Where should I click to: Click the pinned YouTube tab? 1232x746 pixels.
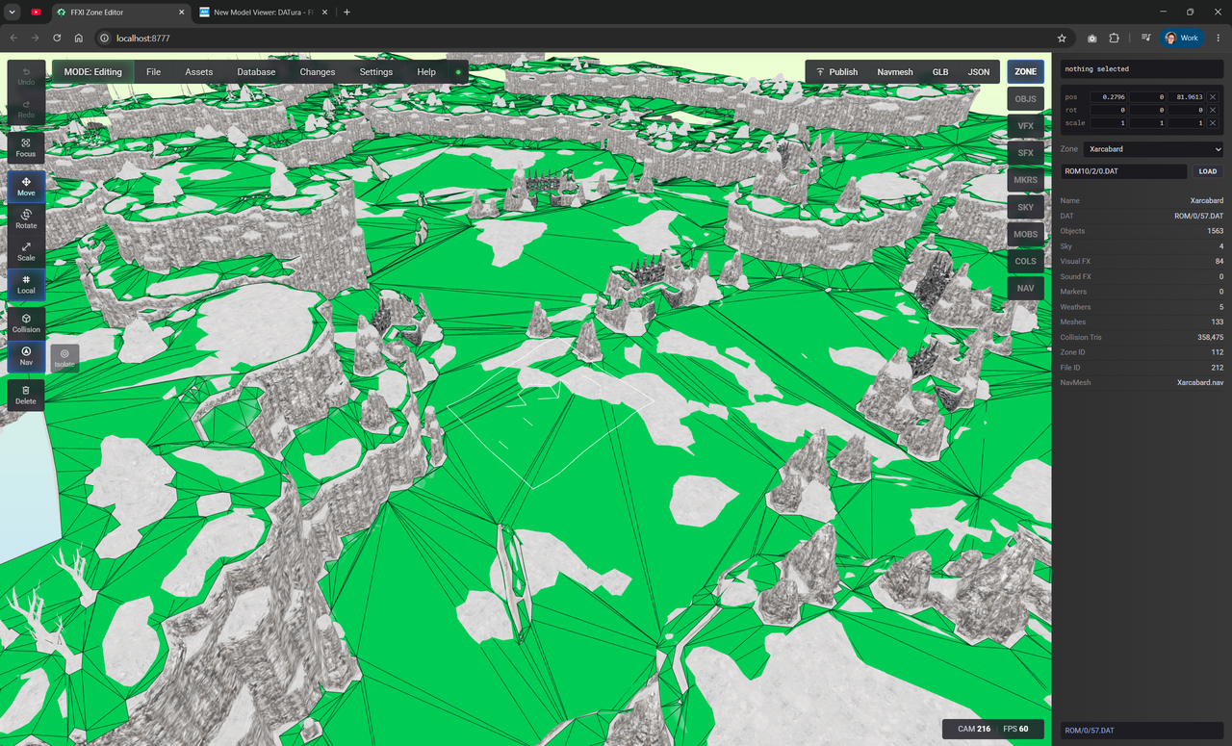pyautogui.click(x=37, y=12)
